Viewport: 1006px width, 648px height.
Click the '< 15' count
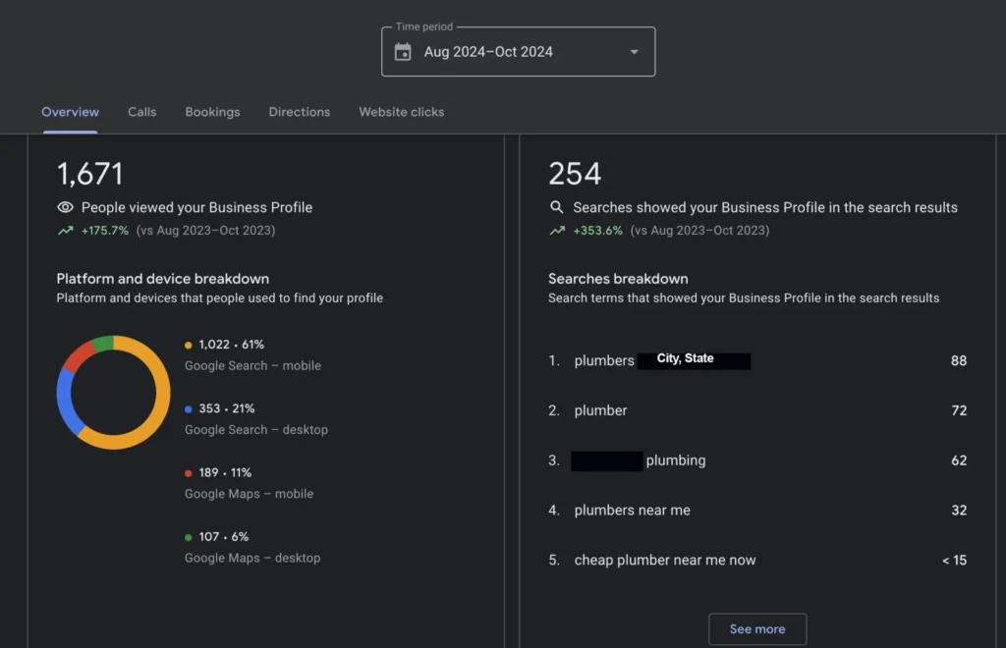click(x=954, y=561)
